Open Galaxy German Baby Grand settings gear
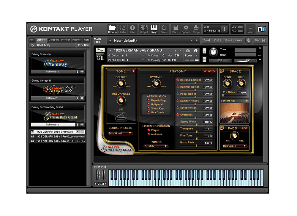Image resolution: width=297 pixels, height=216 pixels. click(x=82, y=125)
